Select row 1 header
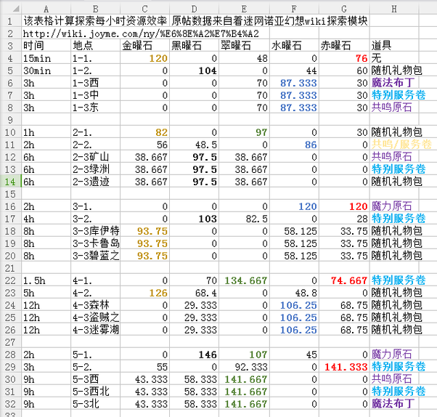The image size is (437, 417). (10, 21)
